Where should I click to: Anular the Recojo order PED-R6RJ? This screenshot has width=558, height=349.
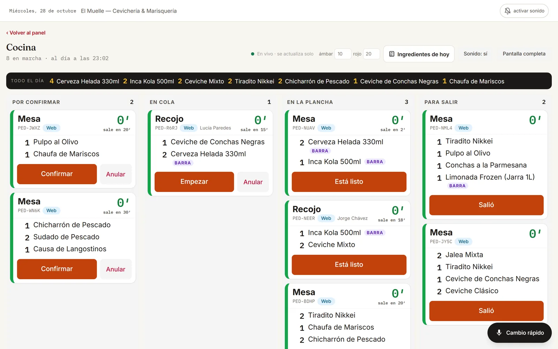(x=253, y=182)
